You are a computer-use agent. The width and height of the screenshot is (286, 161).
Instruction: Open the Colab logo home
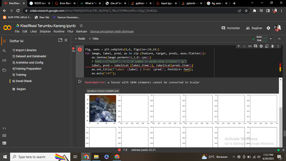7,28
